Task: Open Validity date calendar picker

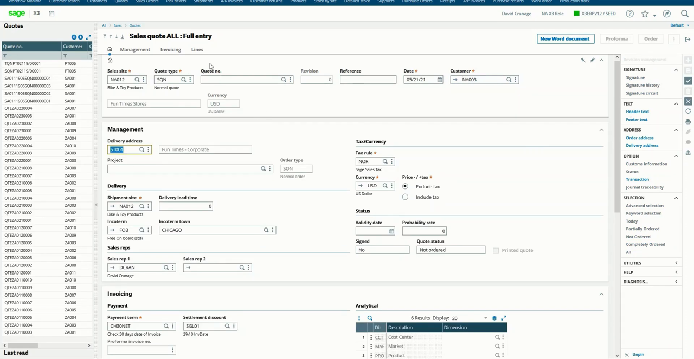Action: [391, 231]
